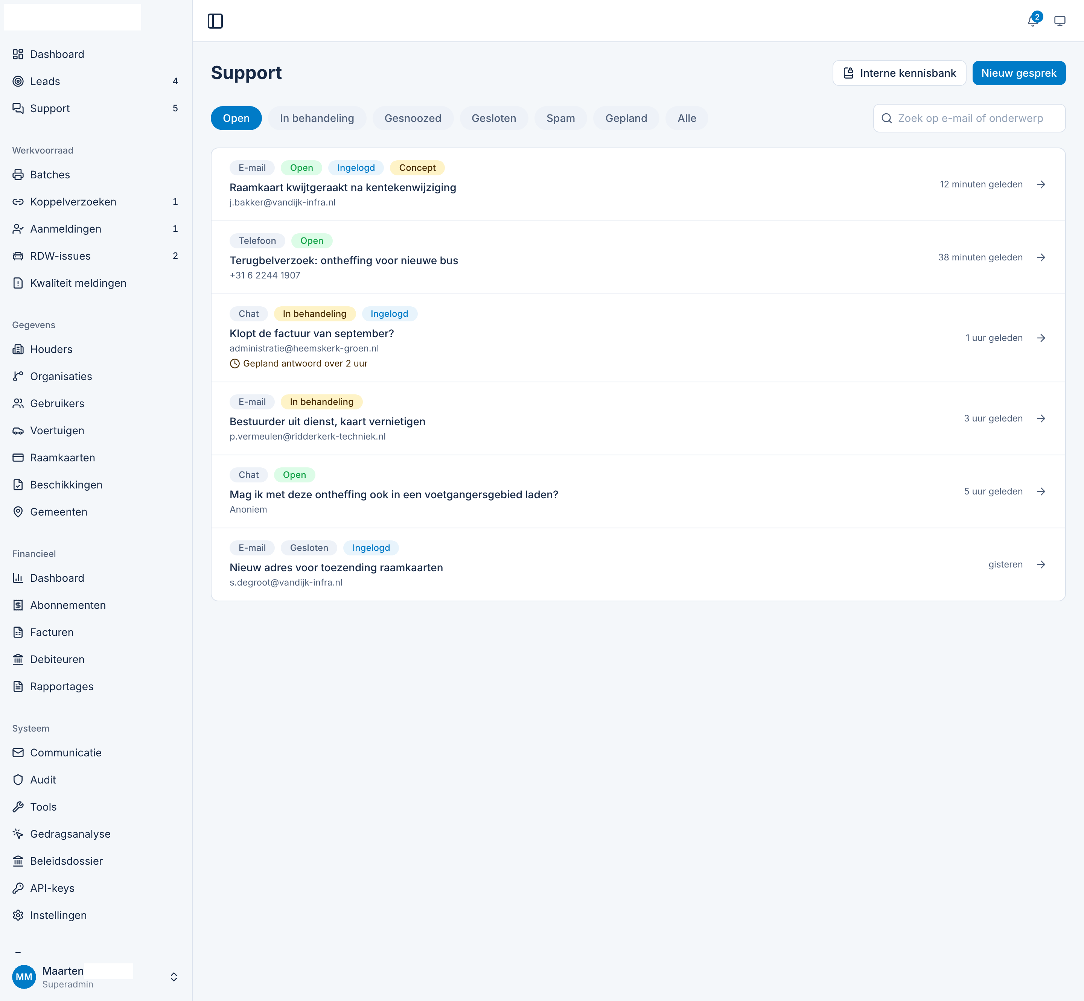The height and width of the screenshot is (1001, 1084).
Task: Open the Financieel Dashboard item
Action: 96,578
